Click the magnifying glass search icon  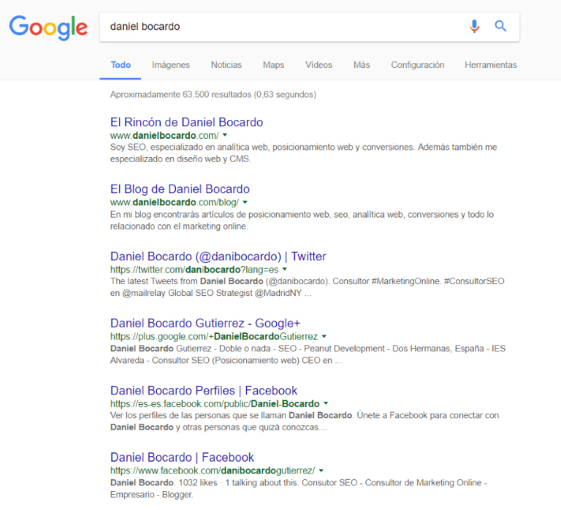(x=500, y=26)
